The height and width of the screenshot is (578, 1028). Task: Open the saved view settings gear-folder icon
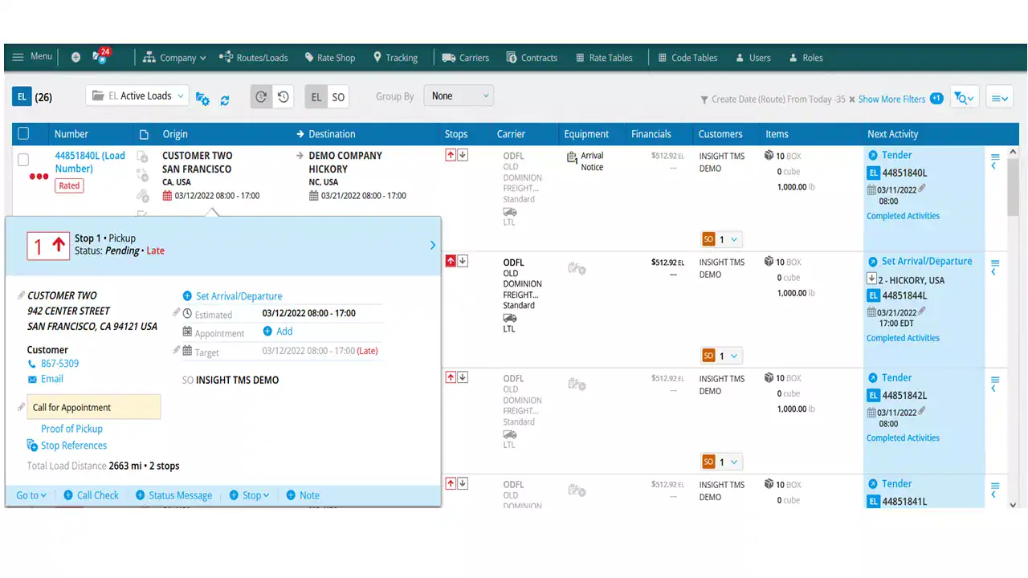(x=202, y=99)
